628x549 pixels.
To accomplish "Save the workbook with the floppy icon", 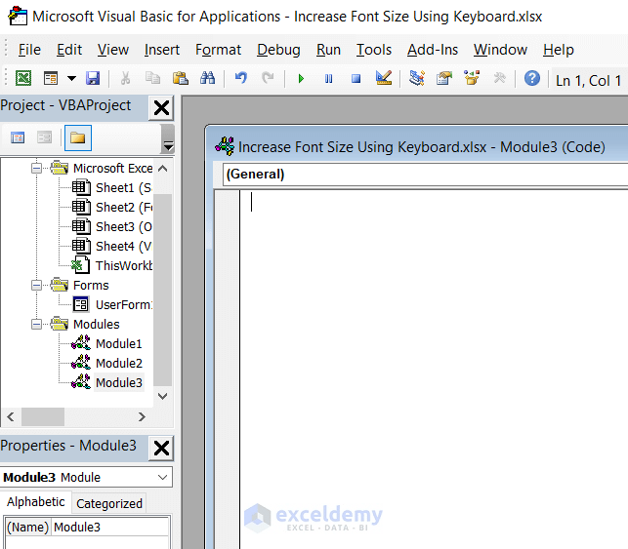I will point(93,78).
